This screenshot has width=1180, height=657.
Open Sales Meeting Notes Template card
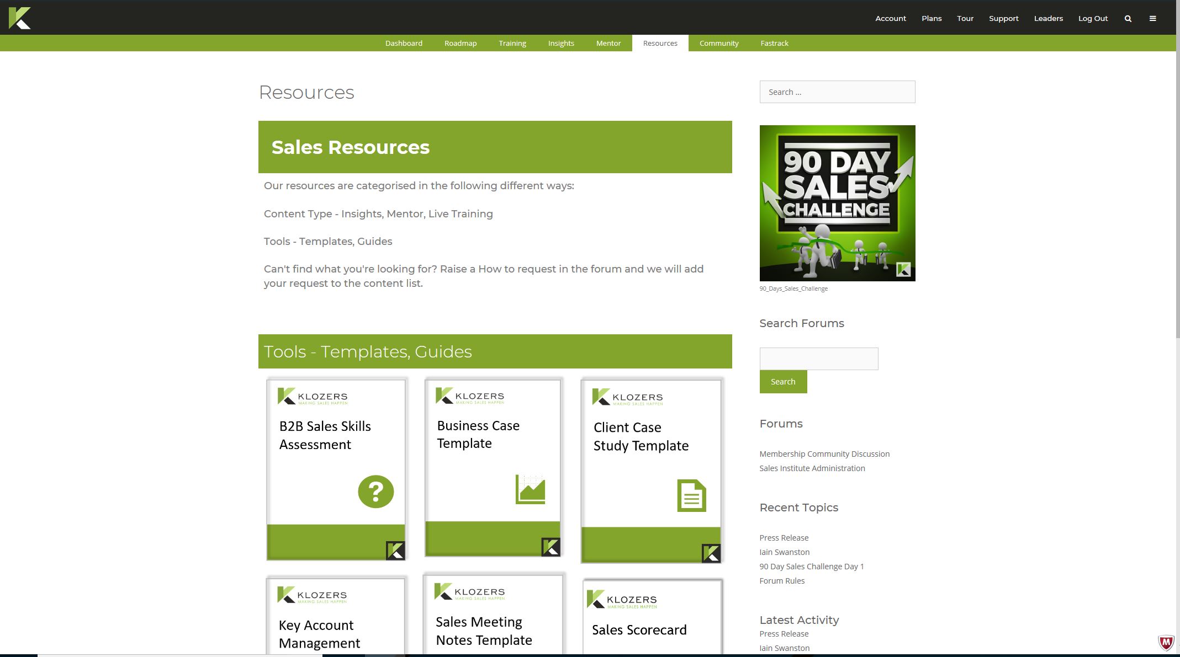[493, 614]
